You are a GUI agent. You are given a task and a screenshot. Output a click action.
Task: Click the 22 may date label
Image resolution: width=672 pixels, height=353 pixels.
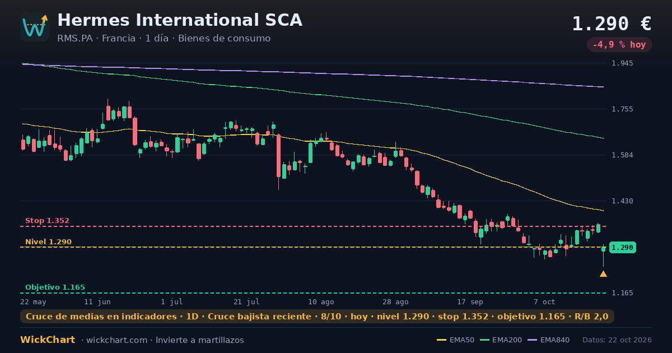click(x=33, y=301)
